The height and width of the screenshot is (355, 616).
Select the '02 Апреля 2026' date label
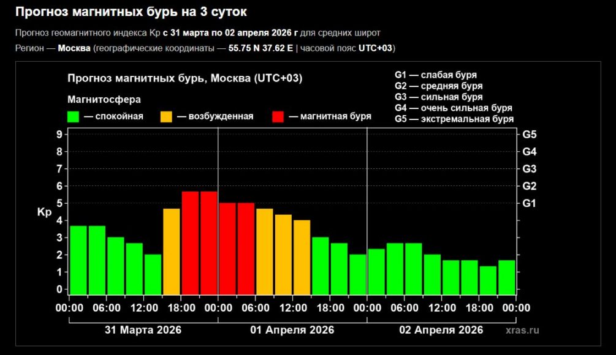pyautogui.click(x=441, y=330)
